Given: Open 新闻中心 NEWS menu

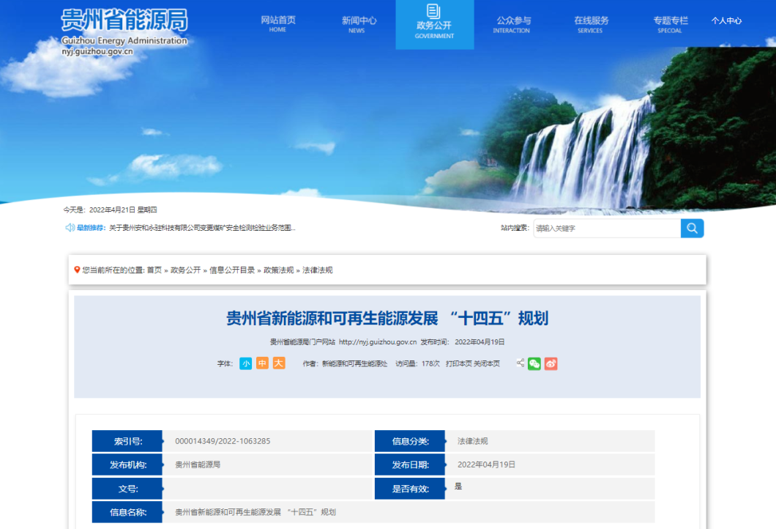Looking at the screenshot, I should point(358,24).
